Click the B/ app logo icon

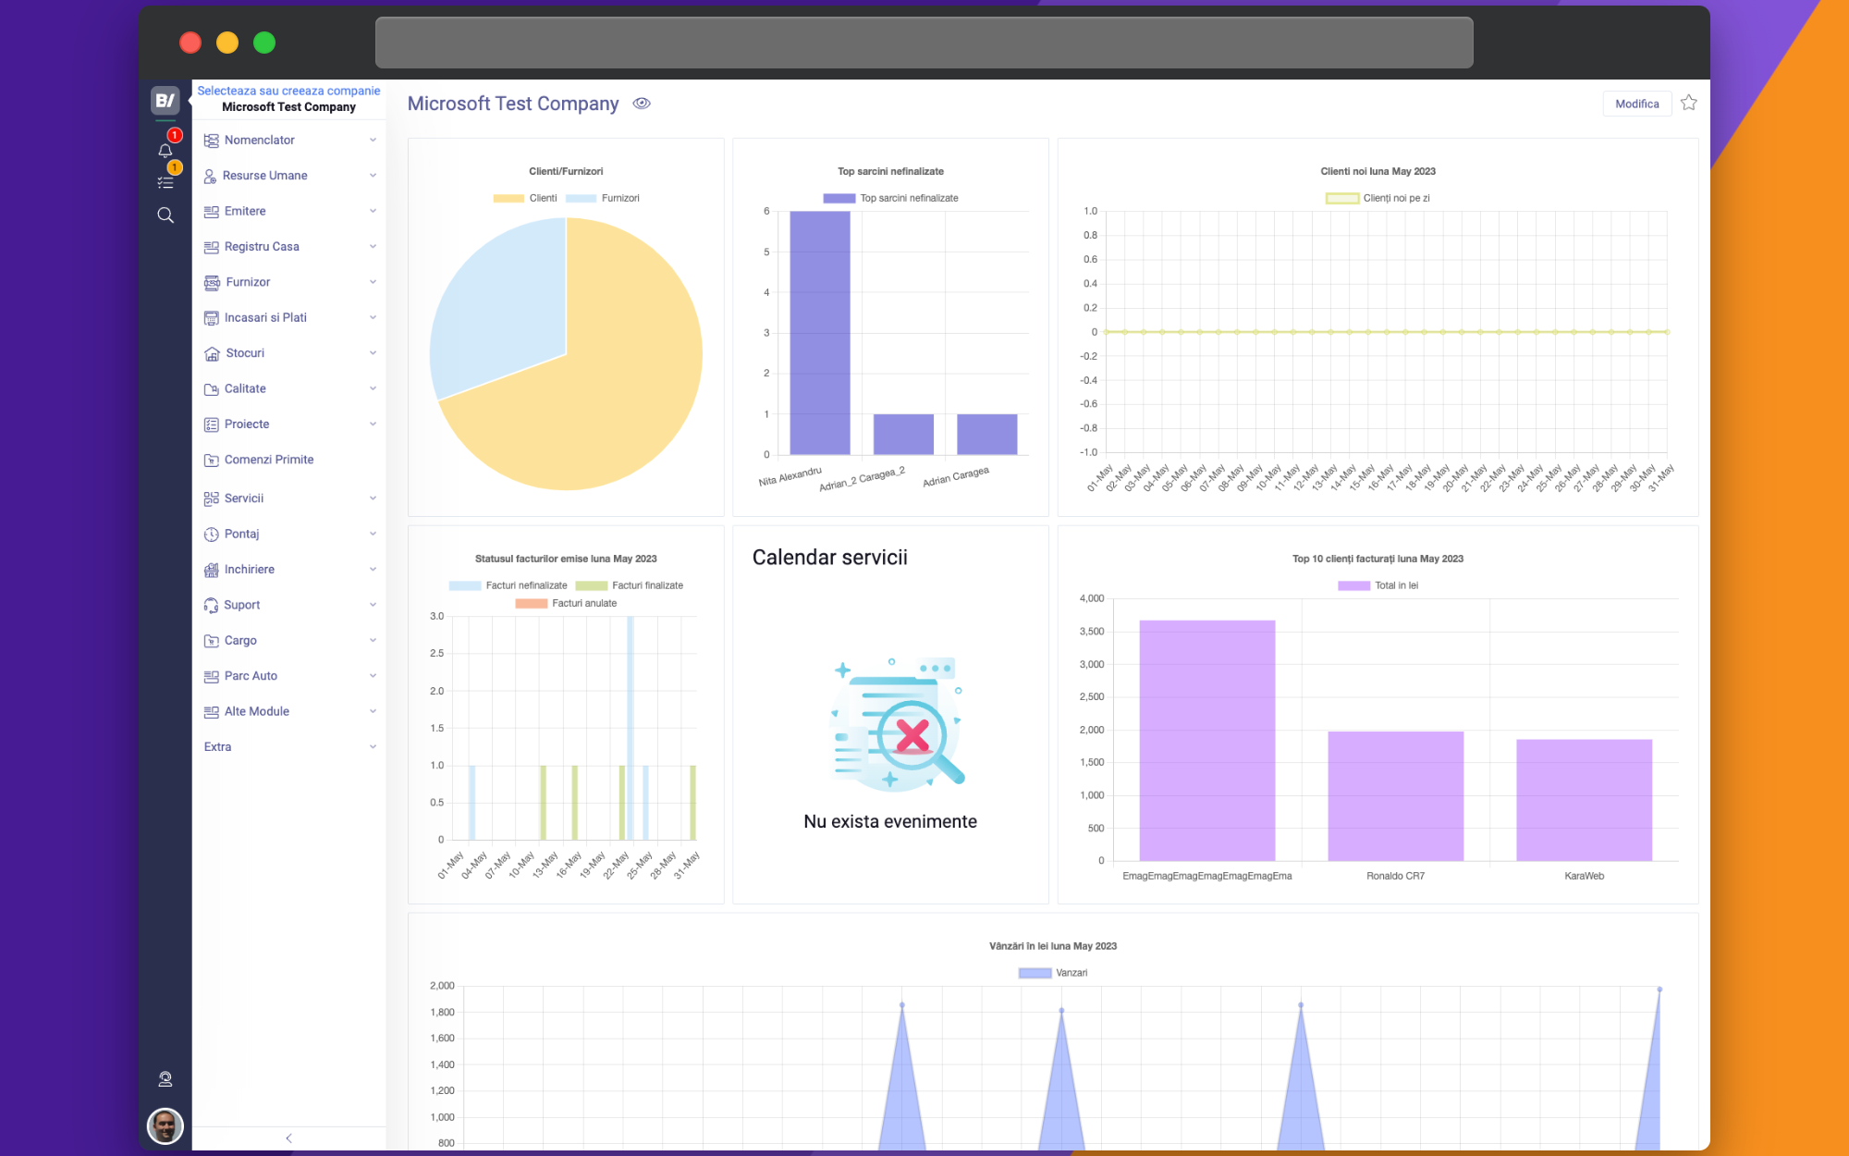coord(165,100)
